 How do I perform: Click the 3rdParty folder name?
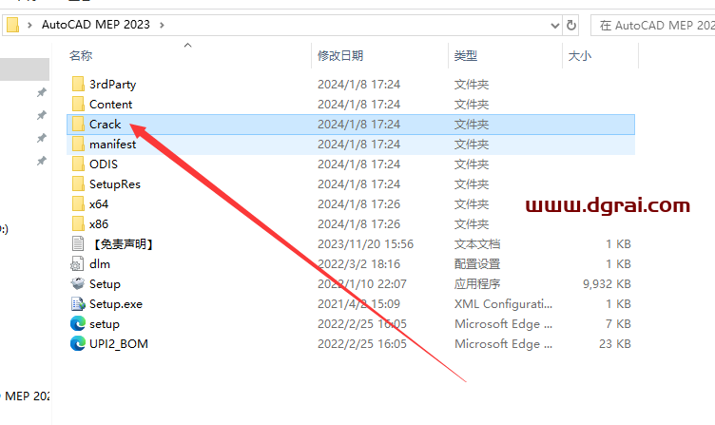pos(112,85)
